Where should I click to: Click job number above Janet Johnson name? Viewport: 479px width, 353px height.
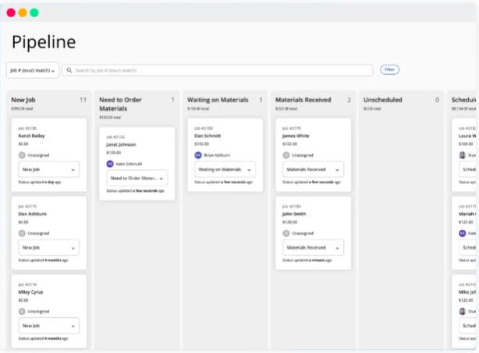115,137
